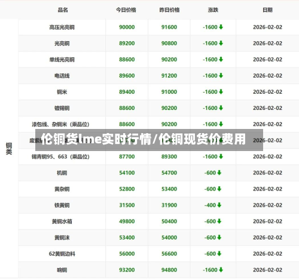Click the down arrow in 单线光亮铜 row
This screenshot has width=299, height=280.
tap(221, 59)
